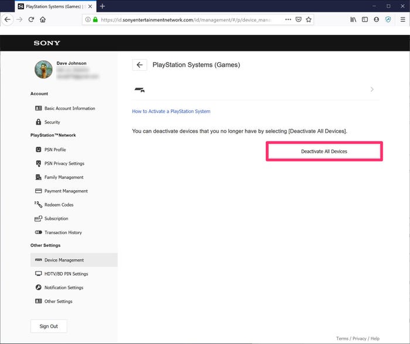Open Terms link in footer

pos(342,339)
